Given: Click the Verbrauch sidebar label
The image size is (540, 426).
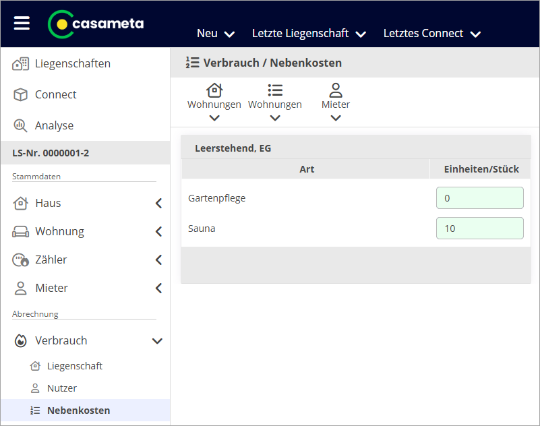Looking at the screenshot, I should pos(61,340).
